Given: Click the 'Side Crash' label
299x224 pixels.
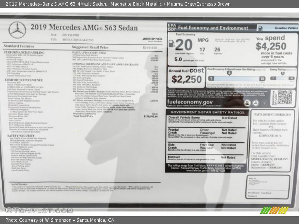Looking at the screenshot, I should coord(172,146).
